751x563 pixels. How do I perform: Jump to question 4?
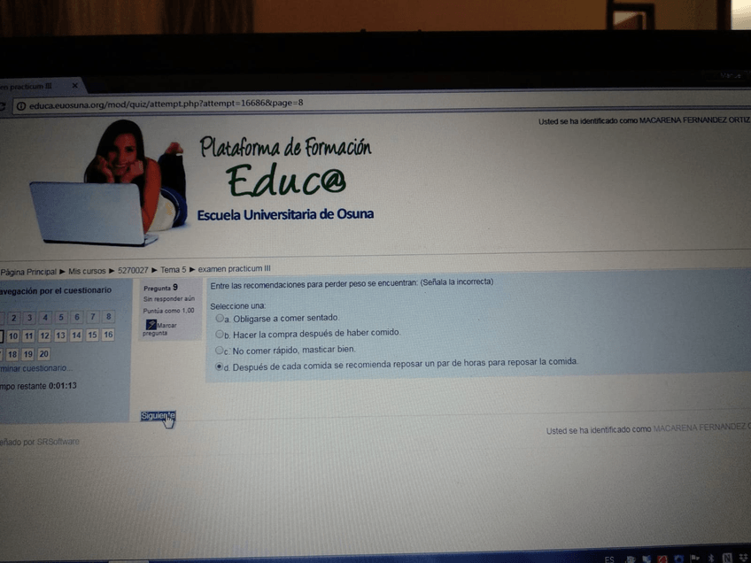point(45,317)
